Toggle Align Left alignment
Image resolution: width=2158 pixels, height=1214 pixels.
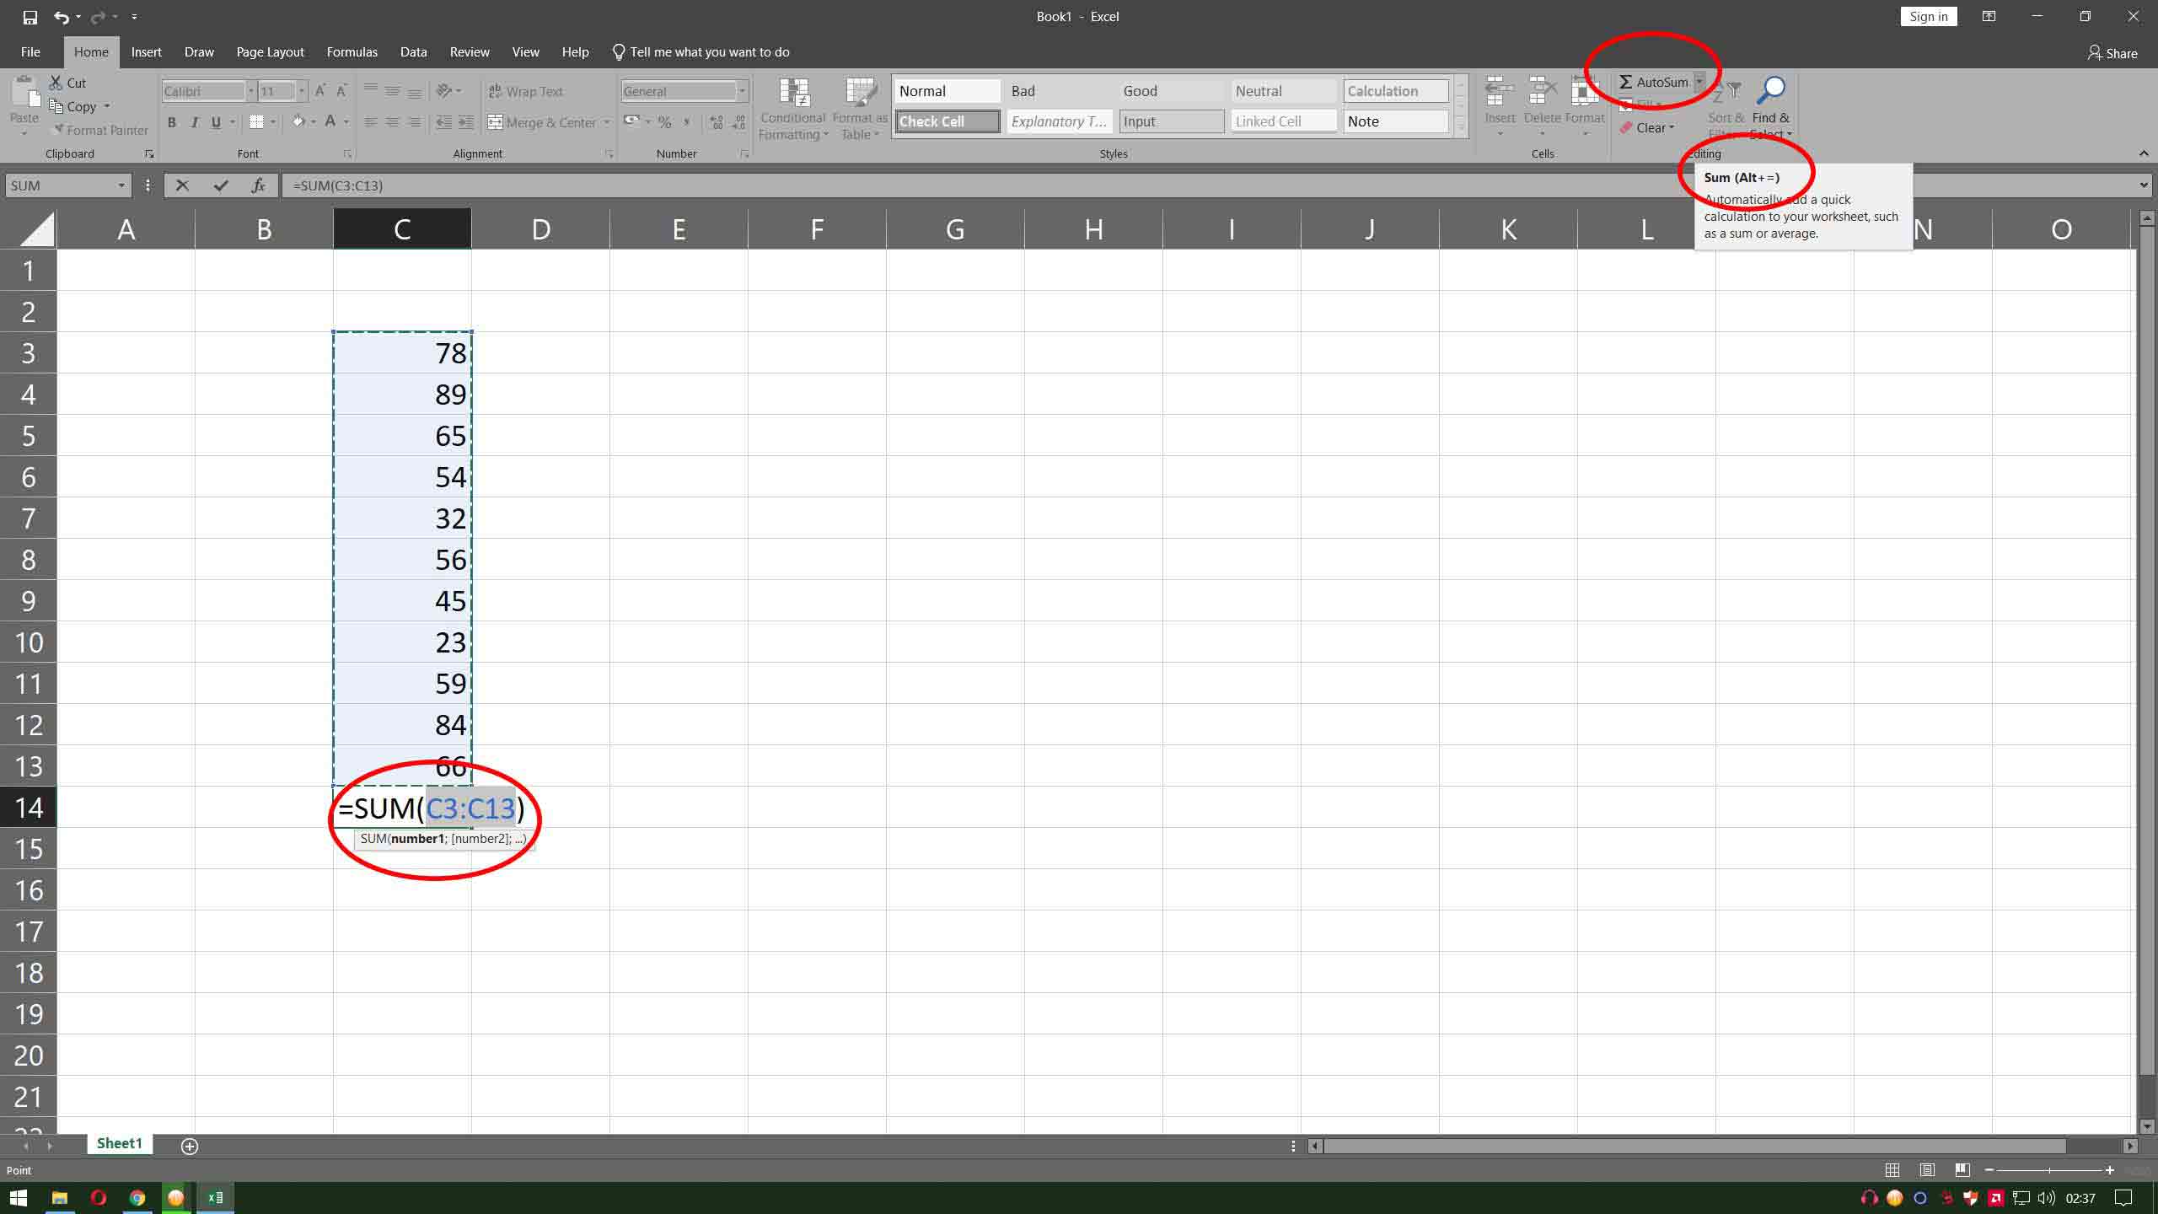tap(370, 122)
